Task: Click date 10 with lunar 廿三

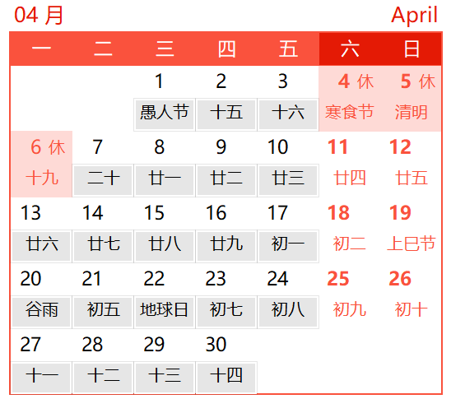Action: [288, 165]
